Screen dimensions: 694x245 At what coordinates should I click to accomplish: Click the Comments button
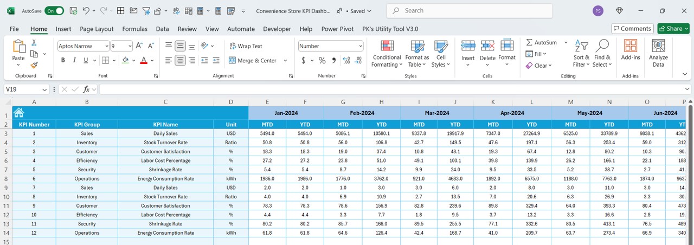pyautogui.click(x=632, y=28)
